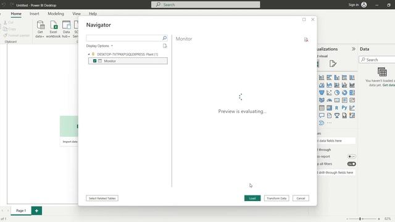The image size is (395, 222).
Task: Select the Scatter chart visual
Action: point(329,92)
